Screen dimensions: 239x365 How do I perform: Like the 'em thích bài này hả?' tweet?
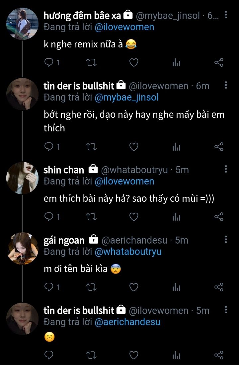[133, 217]
